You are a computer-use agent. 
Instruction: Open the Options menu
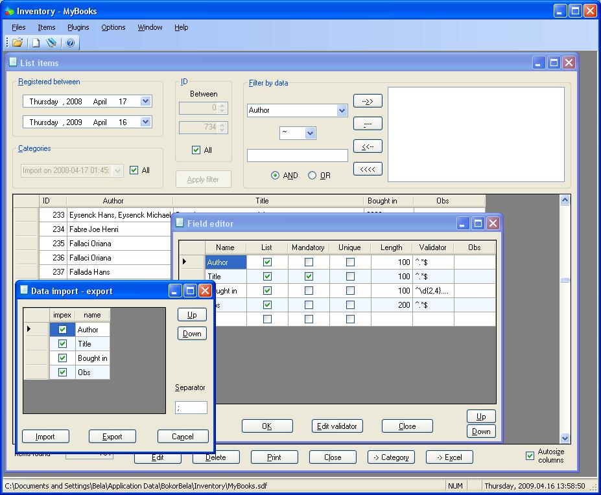click(113, 27)
